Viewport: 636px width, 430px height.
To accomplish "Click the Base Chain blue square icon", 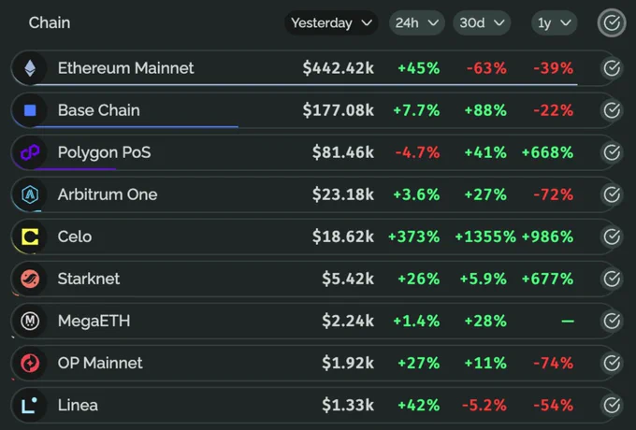I will click(30, 110).
